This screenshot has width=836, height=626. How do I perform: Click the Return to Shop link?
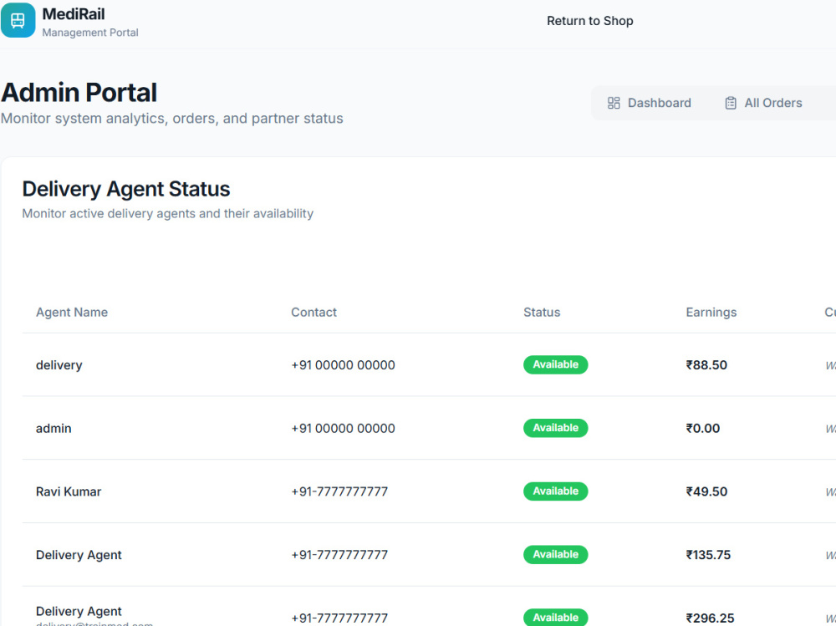click(x=589, y=21)
